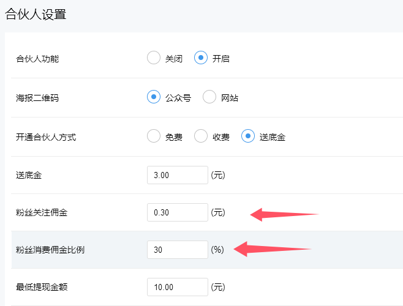Screen dimensions: 403x306
Task: Select the 收费 radio option
Action: (x=201, y=136)
